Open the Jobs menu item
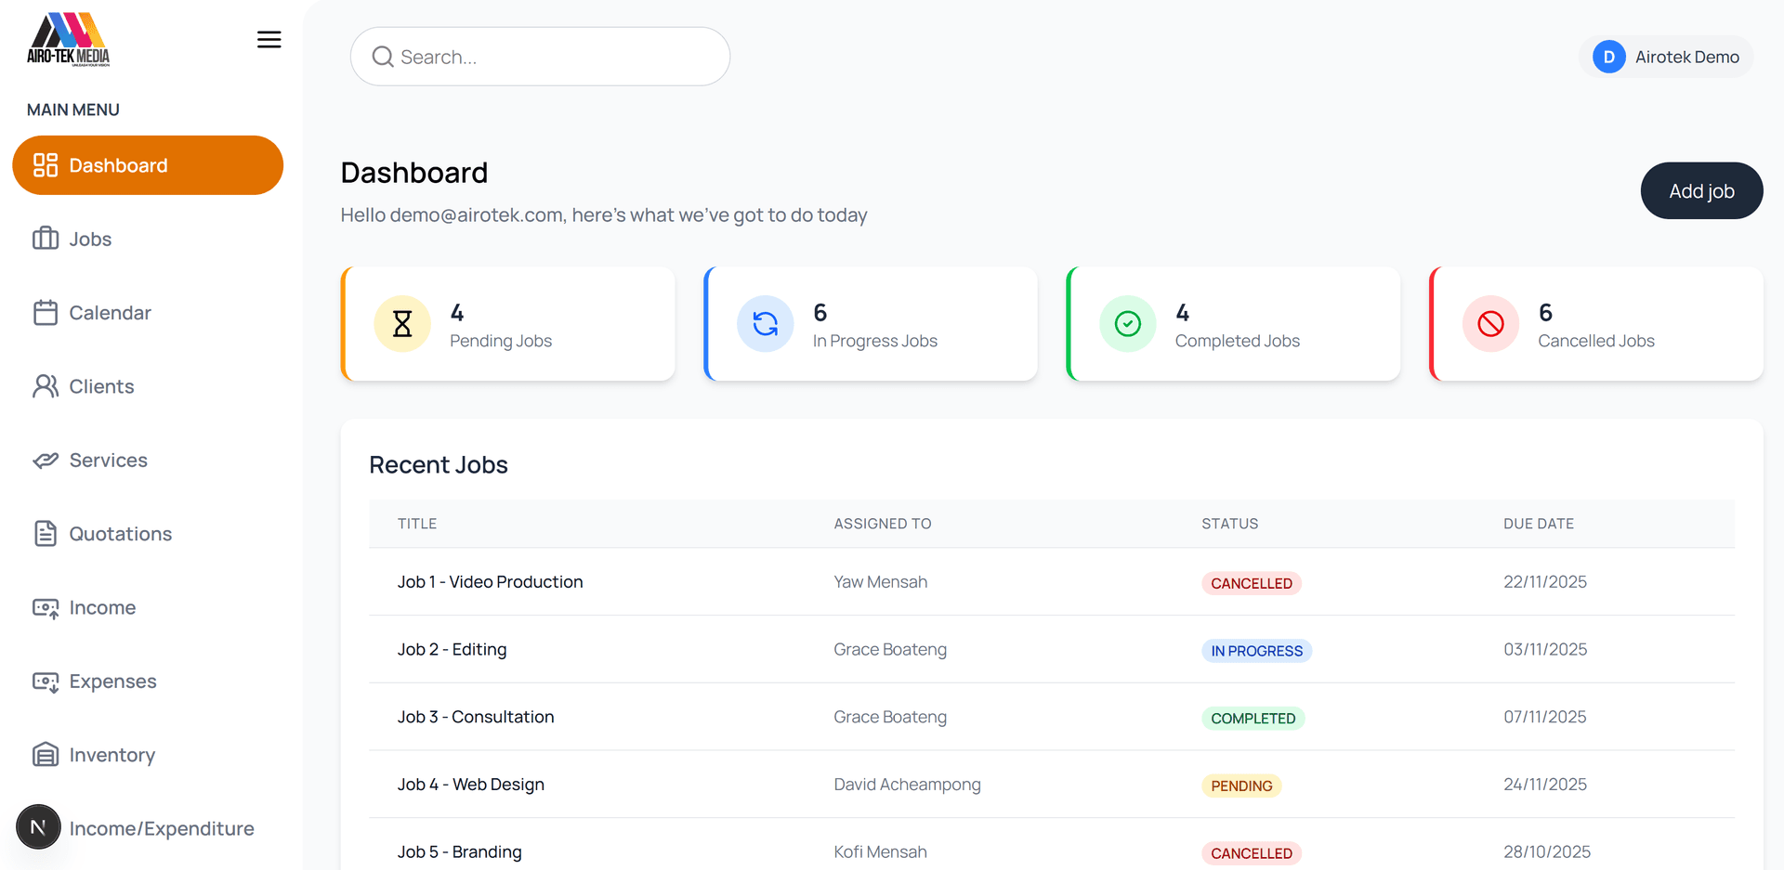The height and width of the screenshot is (870, 1784). click(90, 240)
